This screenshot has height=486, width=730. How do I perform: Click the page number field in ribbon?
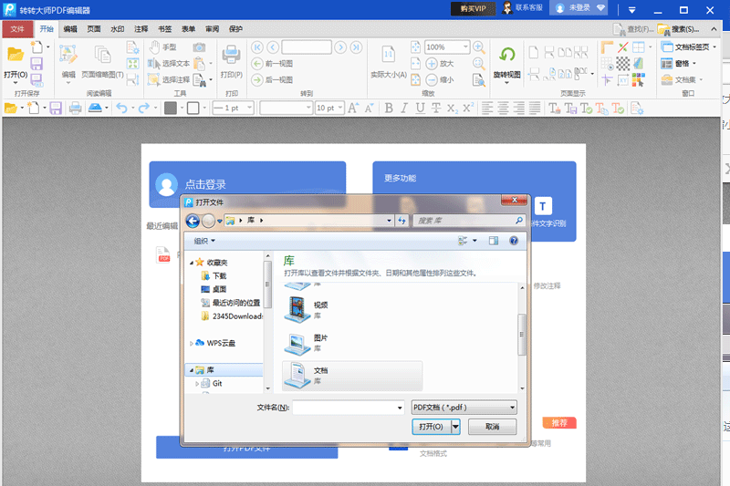(x=307, y=47)
